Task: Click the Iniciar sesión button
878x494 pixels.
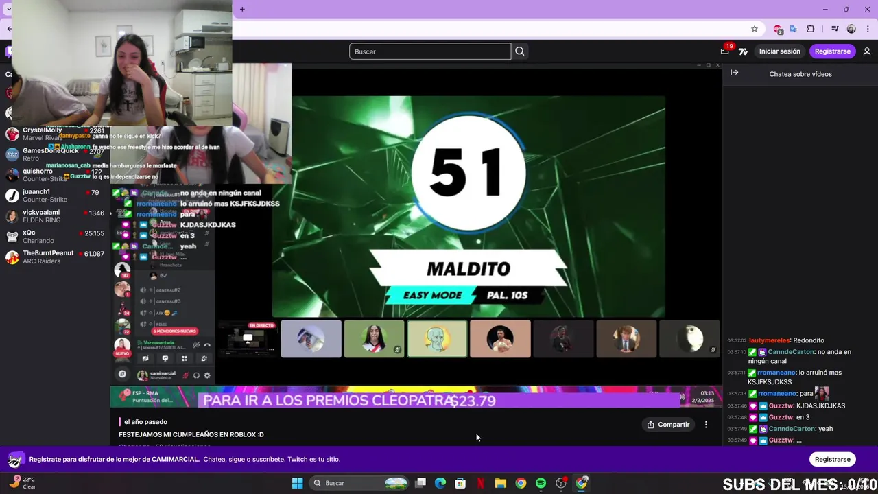Action: [780, 51]
